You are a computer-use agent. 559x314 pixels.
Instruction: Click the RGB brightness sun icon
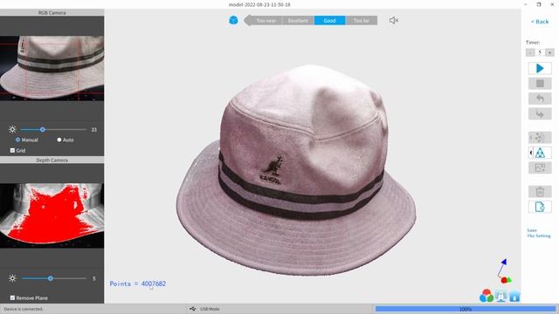[x=12, y=130]
